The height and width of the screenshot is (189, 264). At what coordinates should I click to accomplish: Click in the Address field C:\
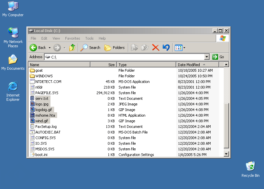point(124,57)
